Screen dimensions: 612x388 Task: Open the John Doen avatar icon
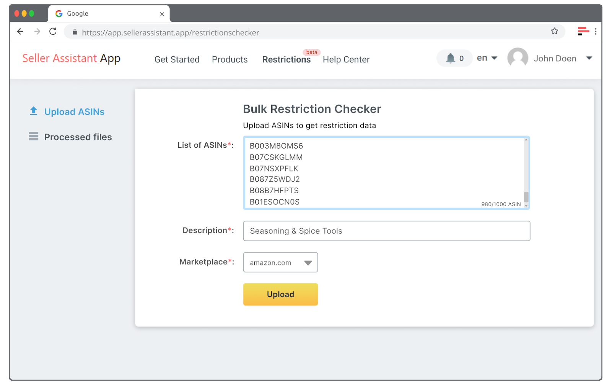518,58
